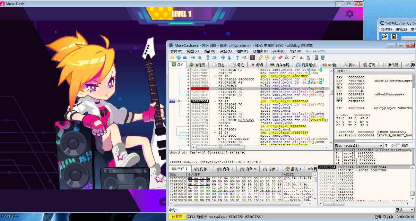
Task: Open the Bookmarks red icon
Action: coord(280,57)
